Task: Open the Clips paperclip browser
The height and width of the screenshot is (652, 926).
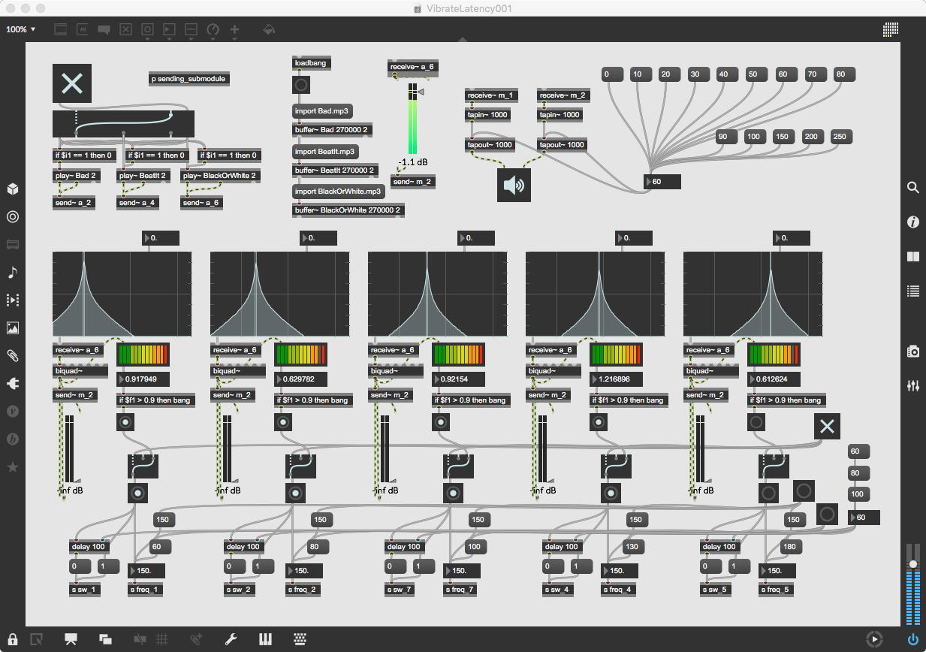Action: (12, 355)
